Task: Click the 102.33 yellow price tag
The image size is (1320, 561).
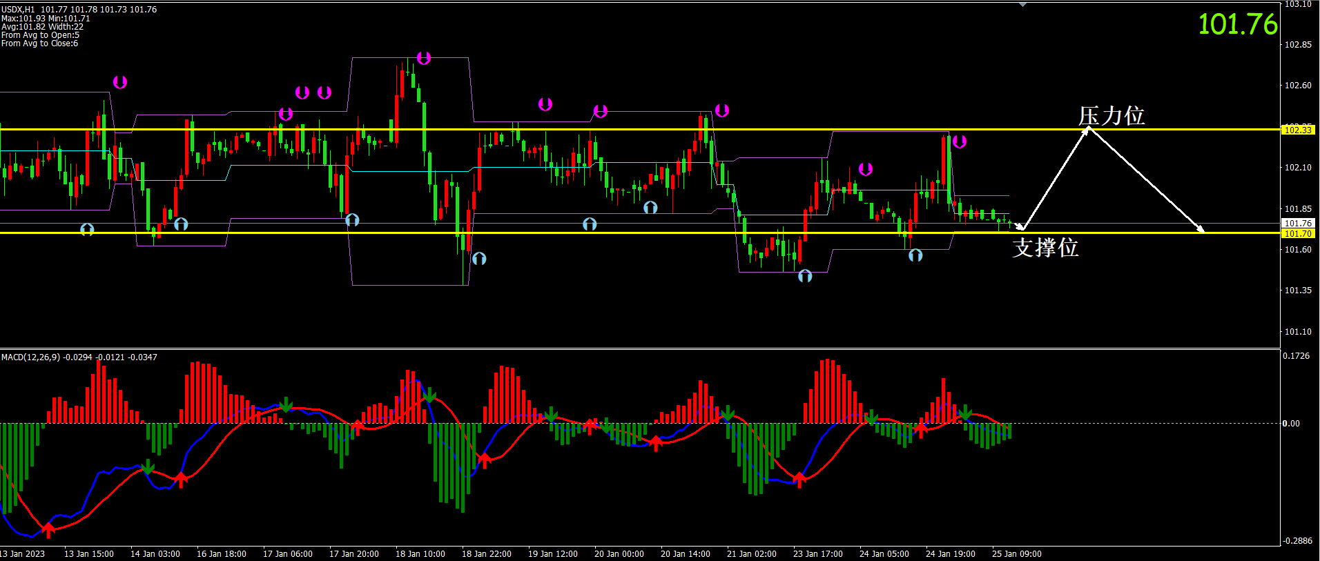Action: [1298, 130]
